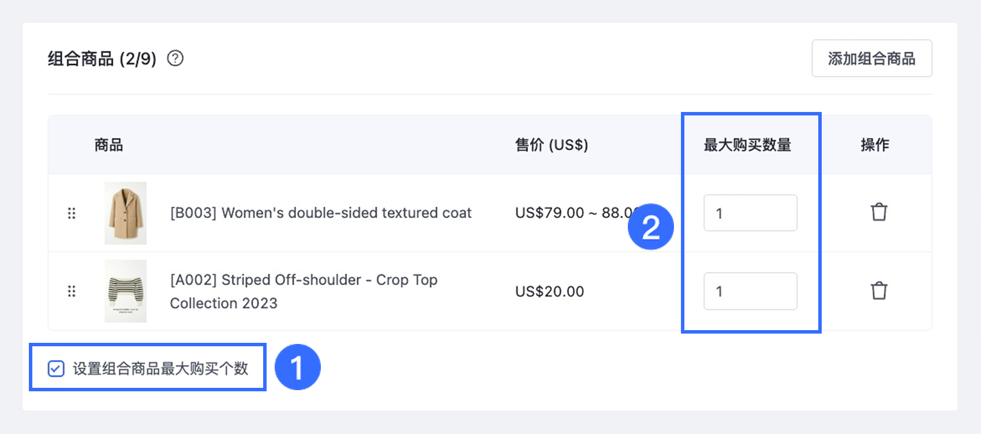This screenshot has height=434, width=981.
Task: Delete the A002 crop top using trash icon
Action: tap(879, 291)
